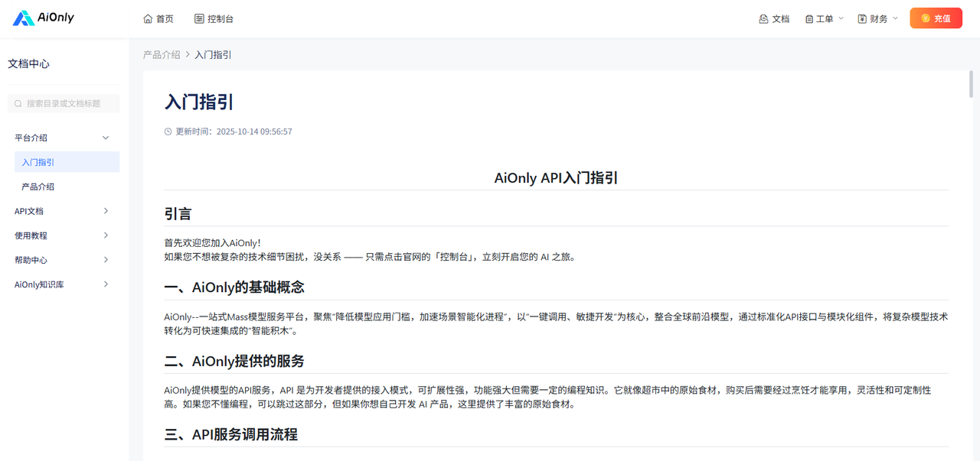Screen dimensions: 980x461
Task: Click the 帮助中心 expand chevron
Action: [x=106, y=260]
